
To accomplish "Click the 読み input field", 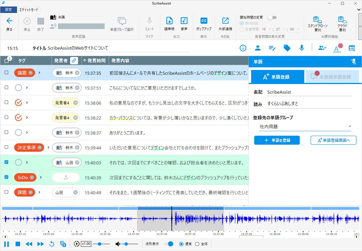I will tap(309, 104).
